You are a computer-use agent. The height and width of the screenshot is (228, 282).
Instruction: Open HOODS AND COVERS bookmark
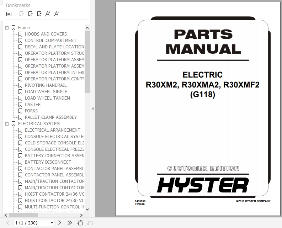pos(46,34)
